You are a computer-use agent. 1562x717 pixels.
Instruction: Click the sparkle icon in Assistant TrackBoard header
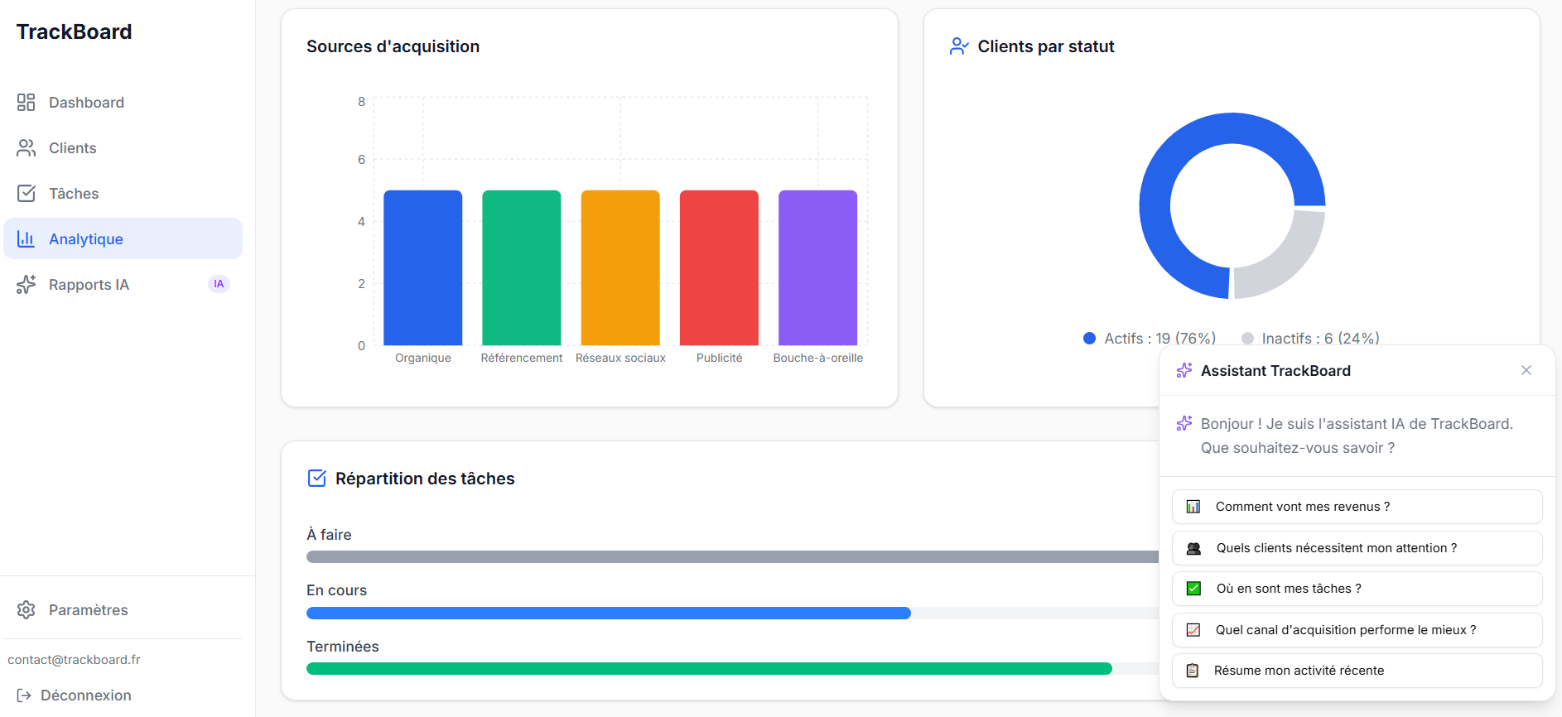[x=1184, y=370]
